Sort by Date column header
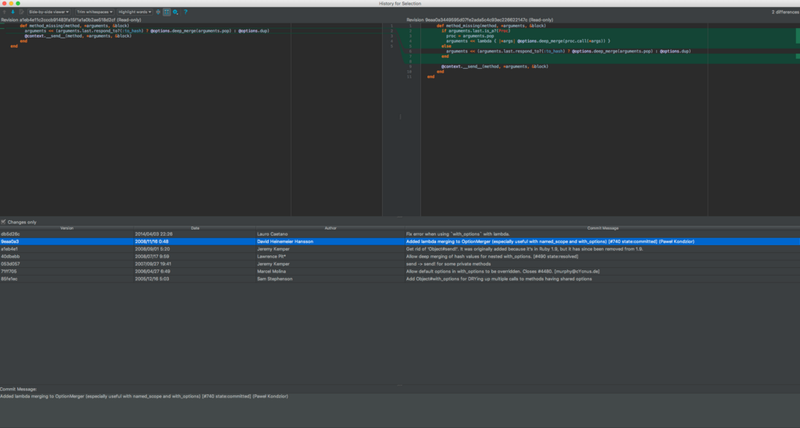The width and height of the screenshot is (800, 428). click(x=195, y=228)
